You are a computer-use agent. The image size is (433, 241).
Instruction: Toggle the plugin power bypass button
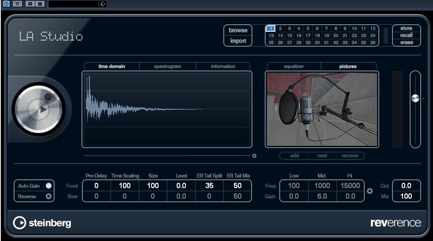tap(6, 4)
